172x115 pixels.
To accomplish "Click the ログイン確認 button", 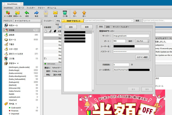I will click(x=142, y=57).
